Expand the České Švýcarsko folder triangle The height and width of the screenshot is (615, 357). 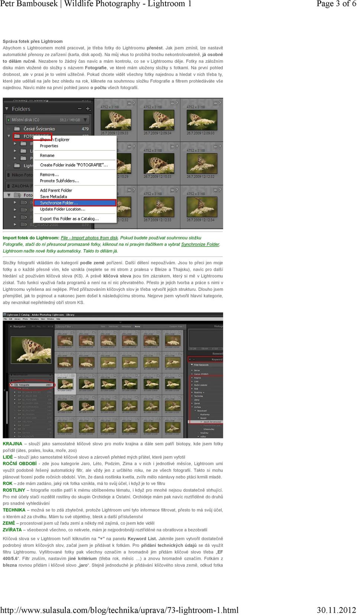(x=9, y=129)
